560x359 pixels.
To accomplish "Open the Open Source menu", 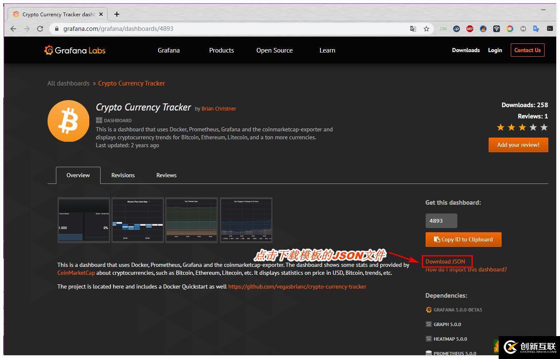I will tap(275, 50).
